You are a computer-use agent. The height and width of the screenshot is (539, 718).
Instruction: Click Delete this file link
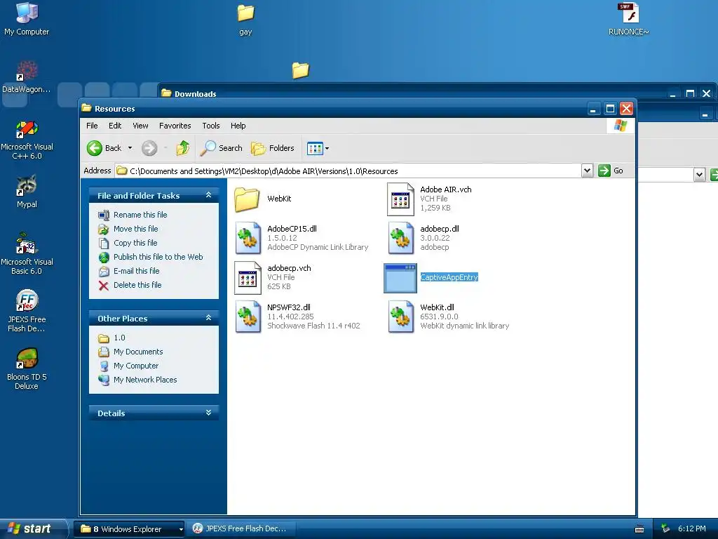(x=137, y=285)
